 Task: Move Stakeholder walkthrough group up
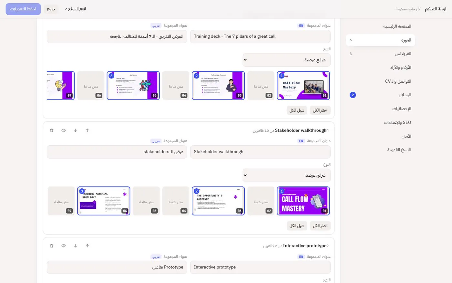click(87, 131)
